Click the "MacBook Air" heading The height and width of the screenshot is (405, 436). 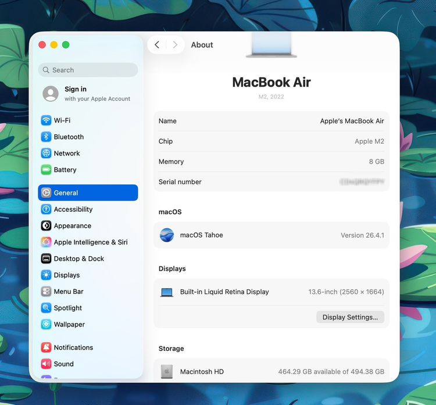(271, 82)
